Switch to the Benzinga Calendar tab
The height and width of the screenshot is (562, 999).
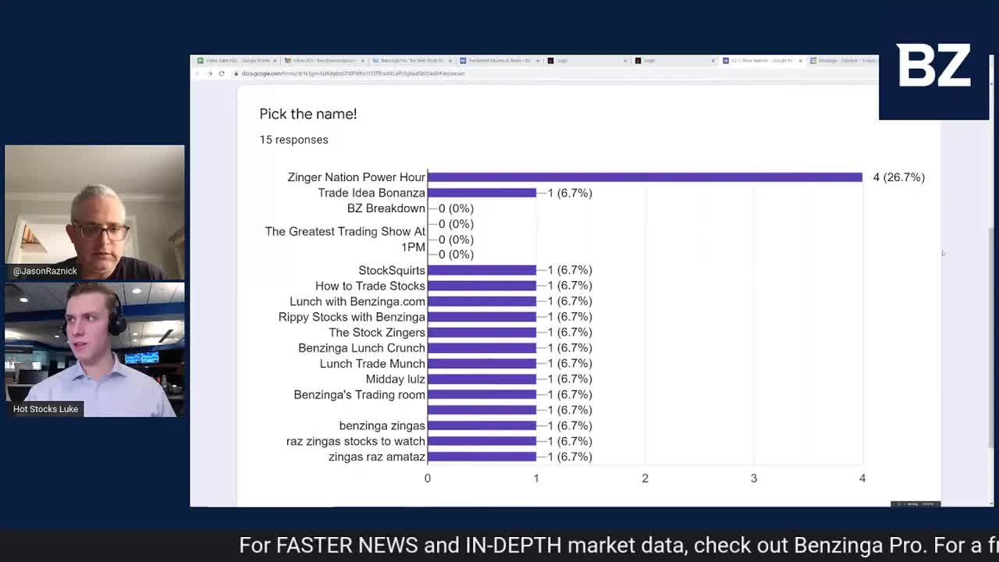844,60
